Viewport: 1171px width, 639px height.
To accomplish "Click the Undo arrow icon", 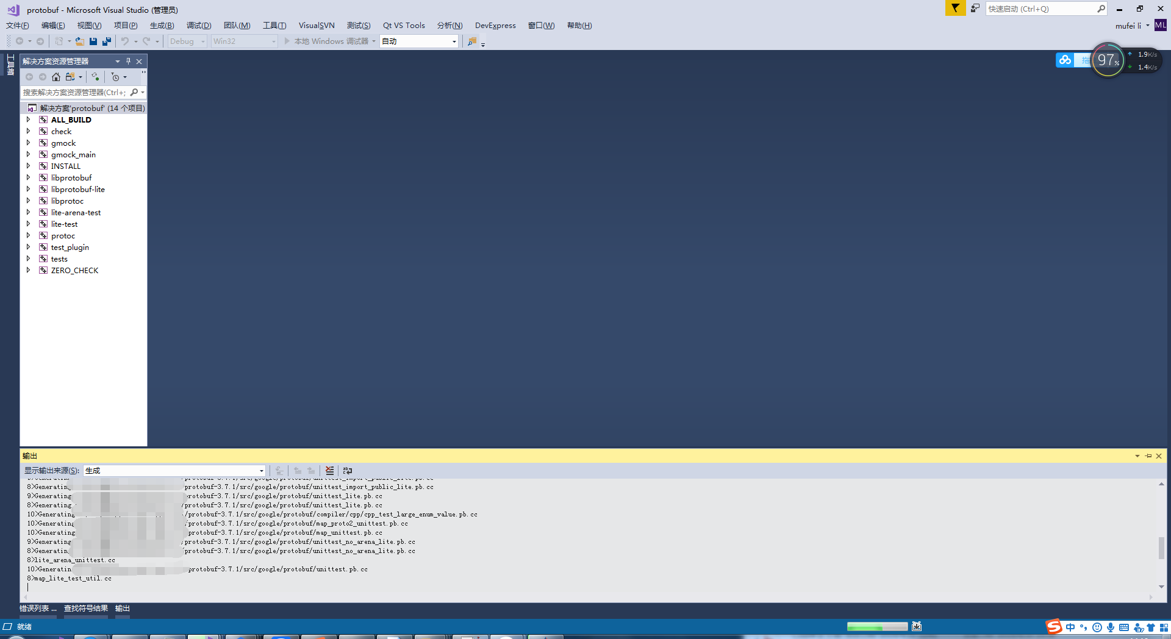I will pyautogui.click(x=125, y=41).
